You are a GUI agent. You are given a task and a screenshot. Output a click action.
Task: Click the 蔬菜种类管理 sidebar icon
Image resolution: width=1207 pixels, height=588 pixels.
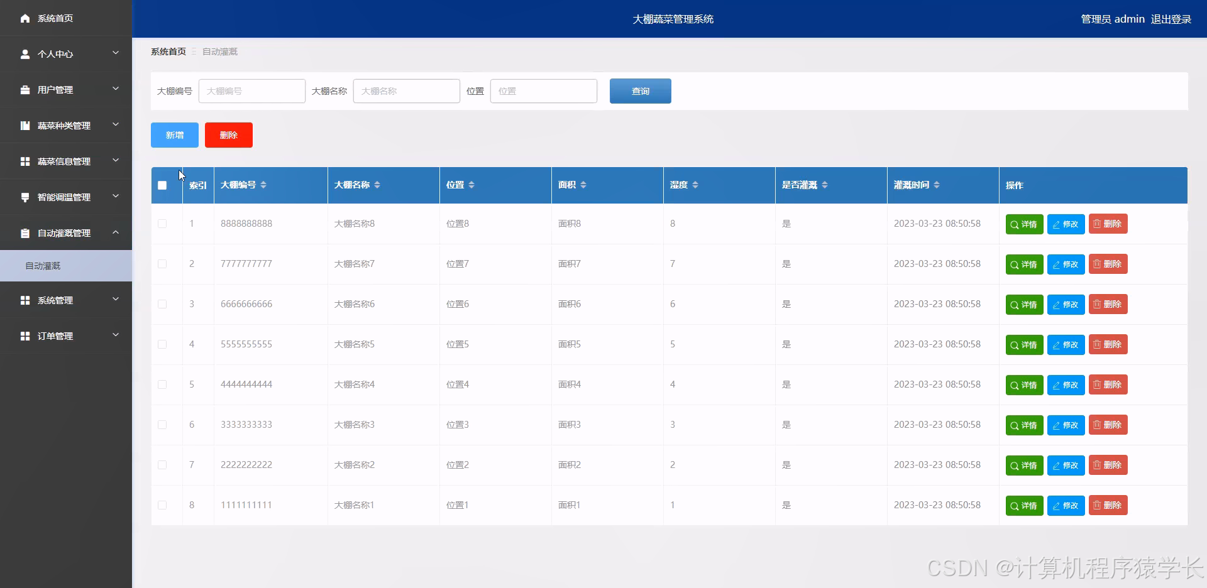click(x=25, y=126)
